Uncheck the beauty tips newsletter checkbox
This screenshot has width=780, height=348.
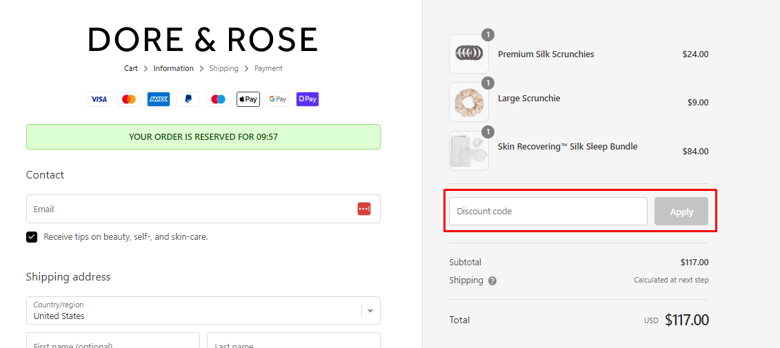click(x=32, y=237)
